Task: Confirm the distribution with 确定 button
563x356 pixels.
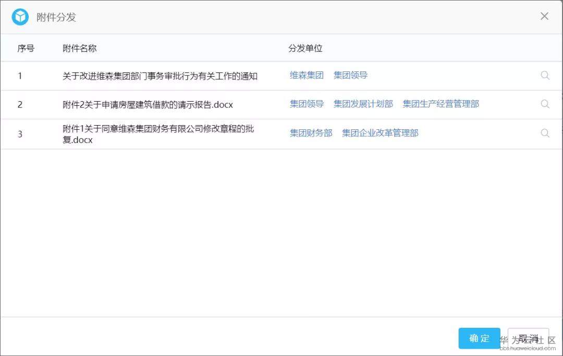Action: (479, 338)
